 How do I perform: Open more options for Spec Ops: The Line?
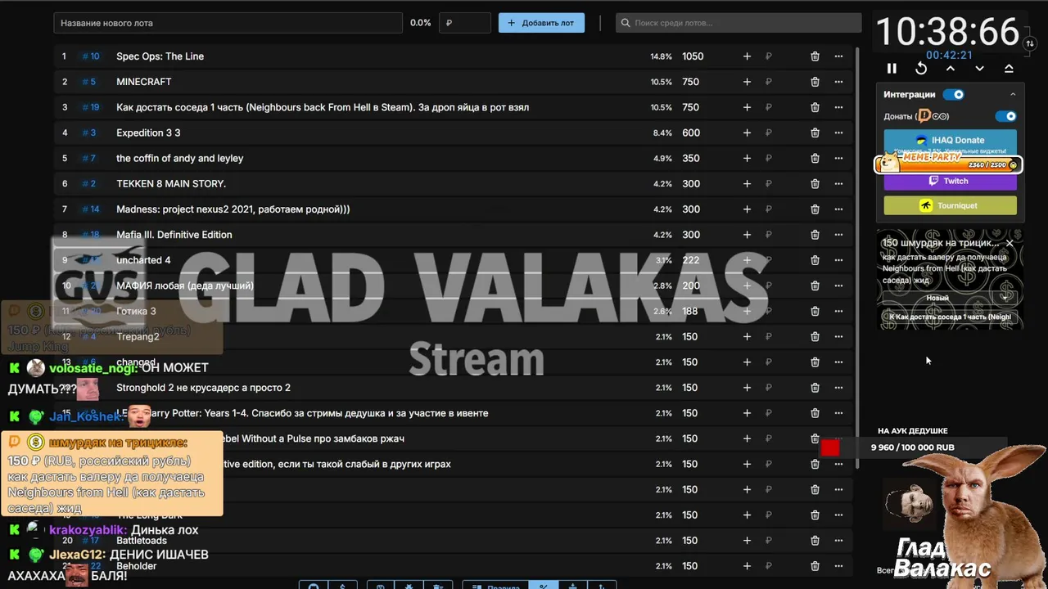pos(838,56)
